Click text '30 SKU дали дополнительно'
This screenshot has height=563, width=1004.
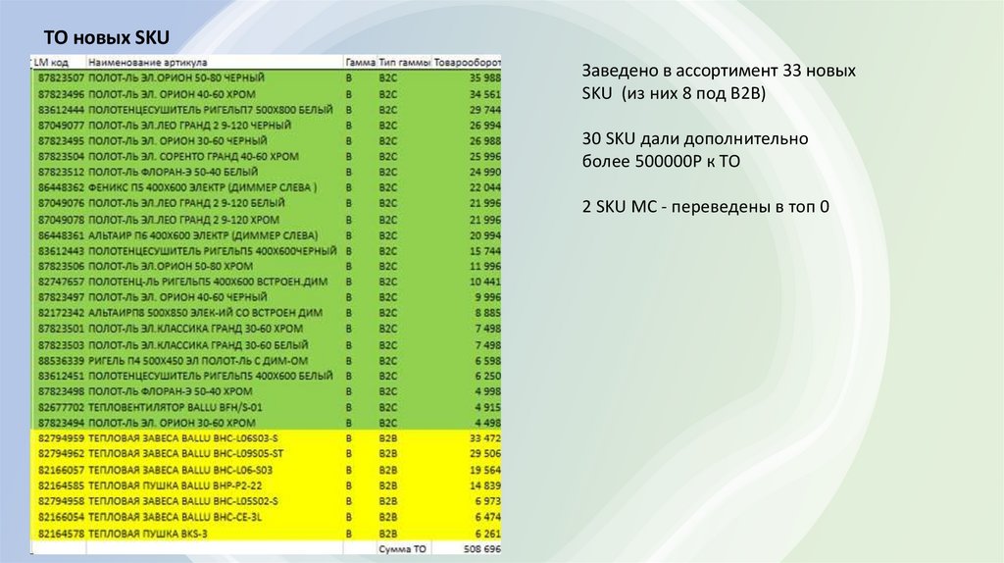tap(695, 139)
